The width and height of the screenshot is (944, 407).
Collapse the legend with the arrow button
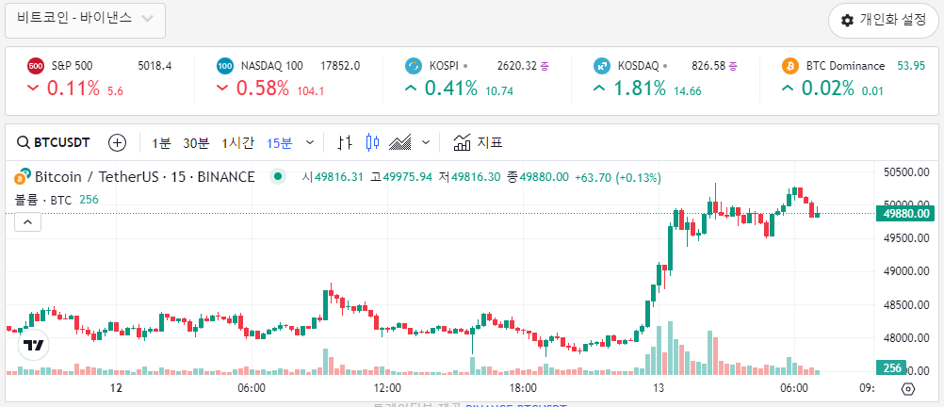pos(27,222)
